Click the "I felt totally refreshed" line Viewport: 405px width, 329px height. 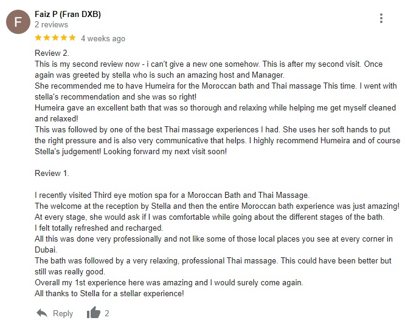99,228
